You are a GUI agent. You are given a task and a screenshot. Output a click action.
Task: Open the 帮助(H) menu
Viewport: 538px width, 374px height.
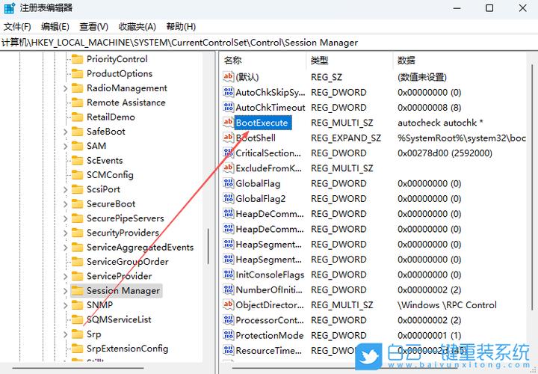pyautogui.click(x=181, y=27)
